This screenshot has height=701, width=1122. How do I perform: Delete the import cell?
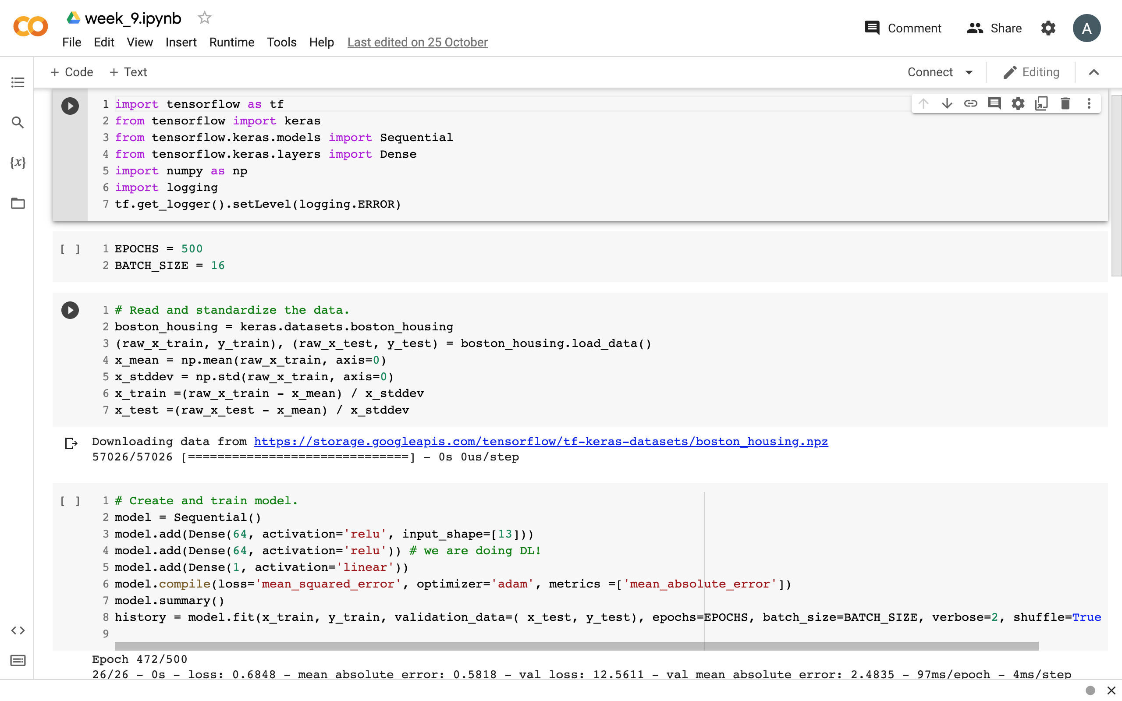[1065, 103]
